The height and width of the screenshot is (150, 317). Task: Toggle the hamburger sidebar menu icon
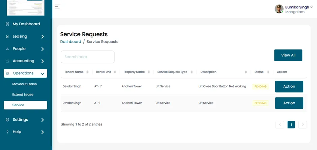click(x=57, y=6)
